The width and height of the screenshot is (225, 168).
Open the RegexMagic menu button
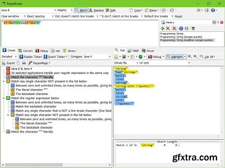coord(40,63)
